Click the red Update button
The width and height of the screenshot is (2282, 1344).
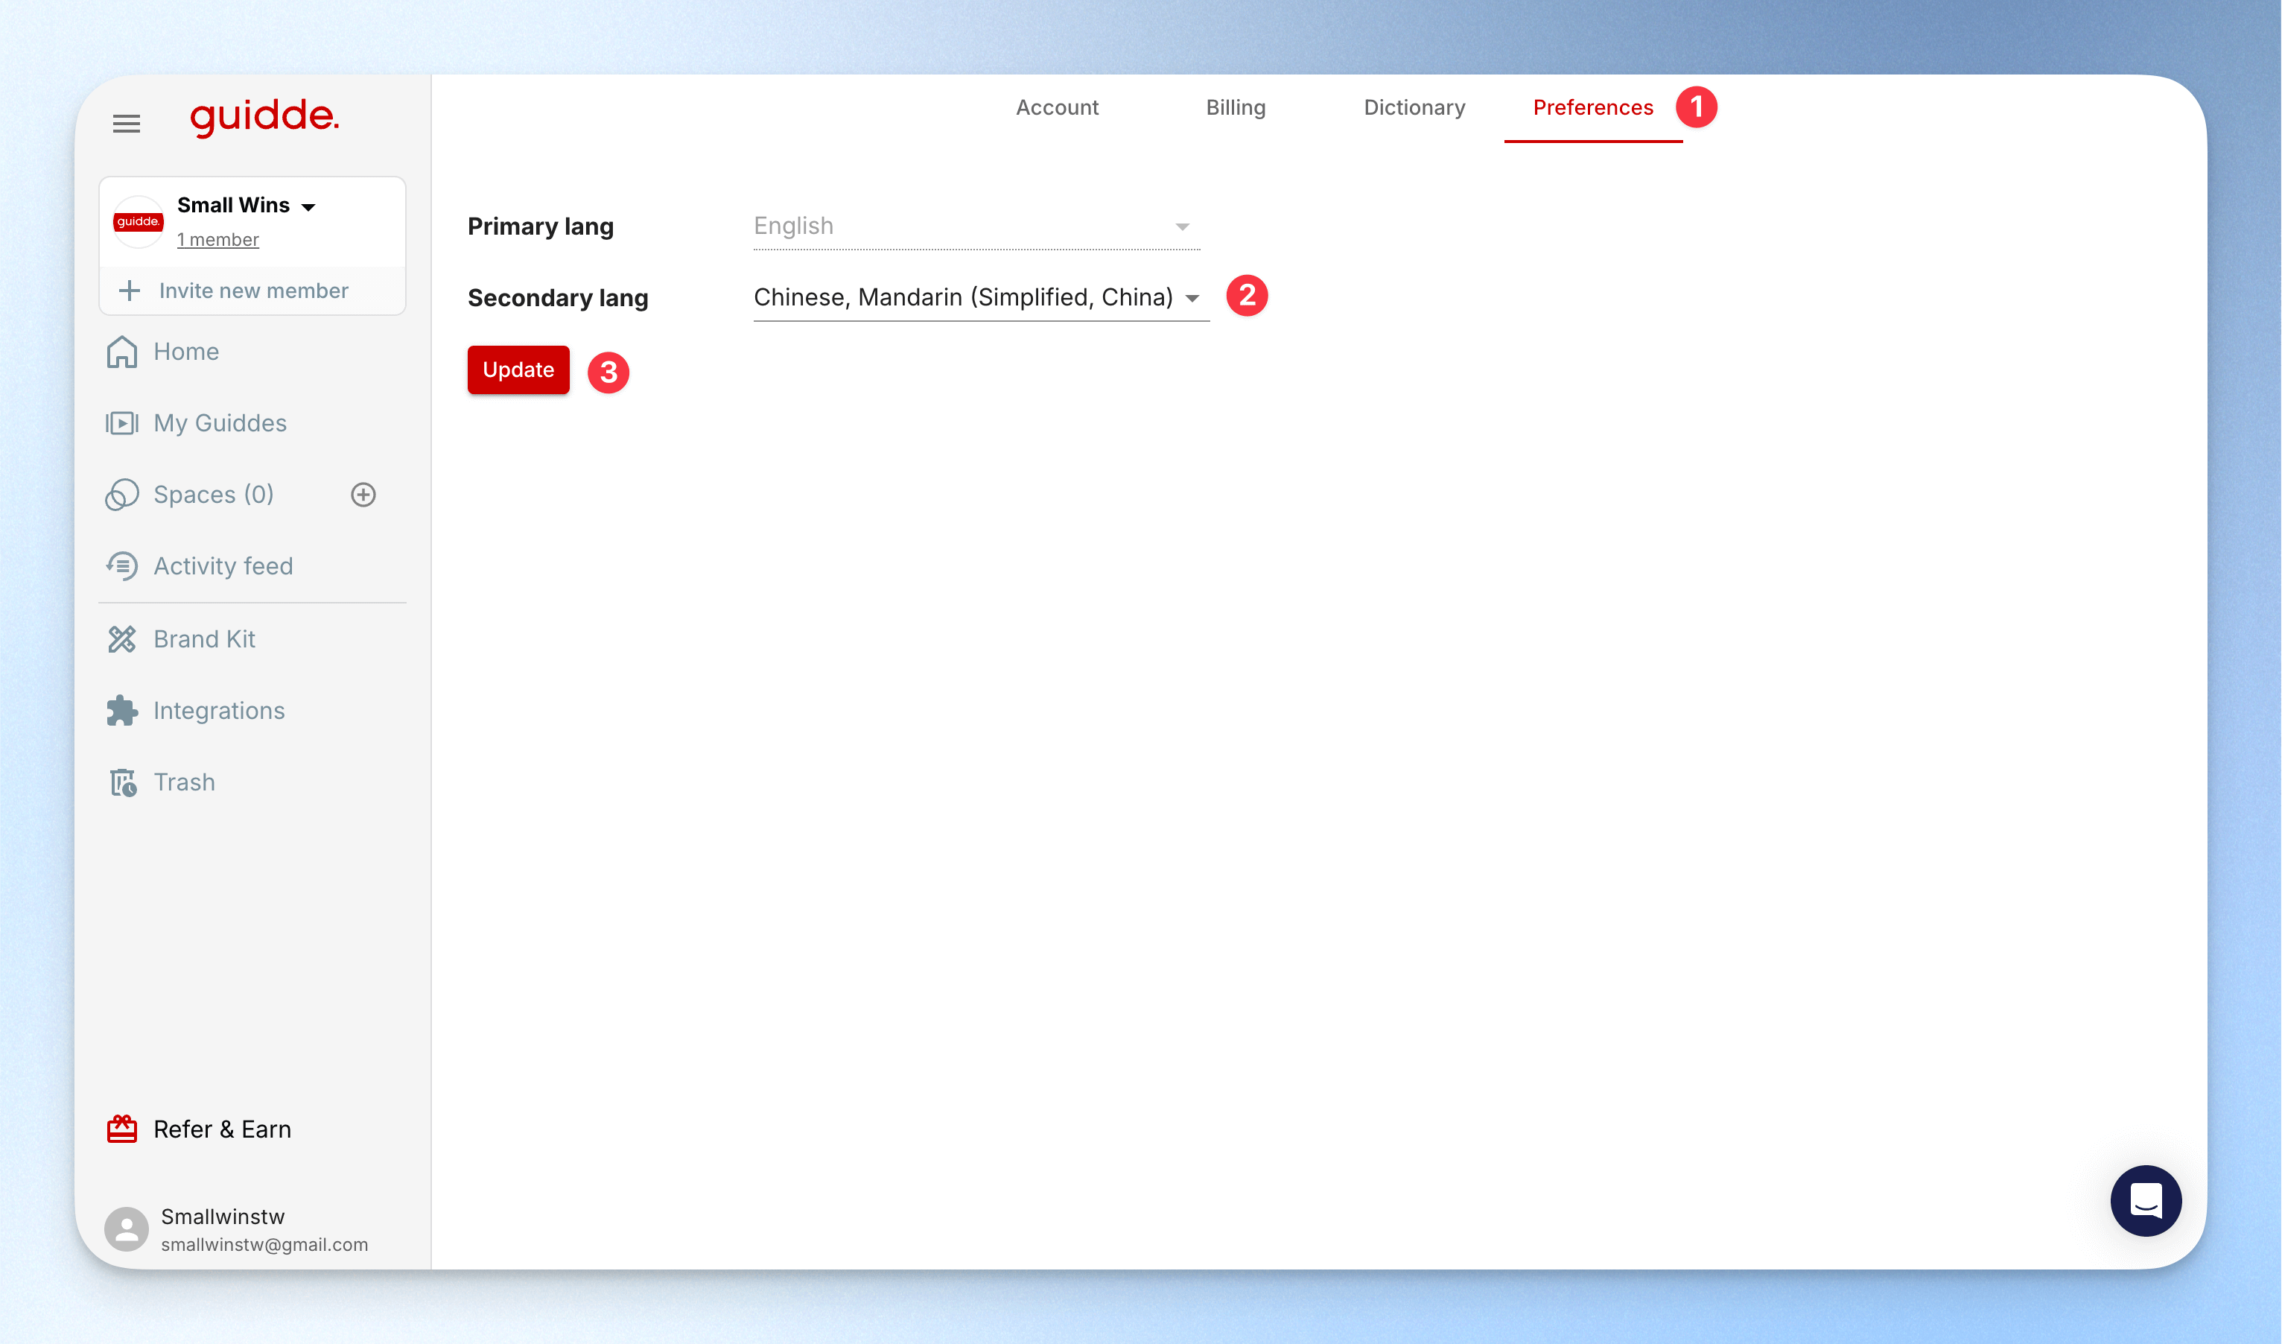coord(518,370)
